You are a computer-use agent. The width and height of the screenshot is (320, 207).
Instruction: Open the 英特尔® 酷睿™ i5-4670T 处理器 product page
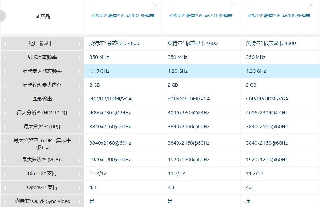pos(201,16)
